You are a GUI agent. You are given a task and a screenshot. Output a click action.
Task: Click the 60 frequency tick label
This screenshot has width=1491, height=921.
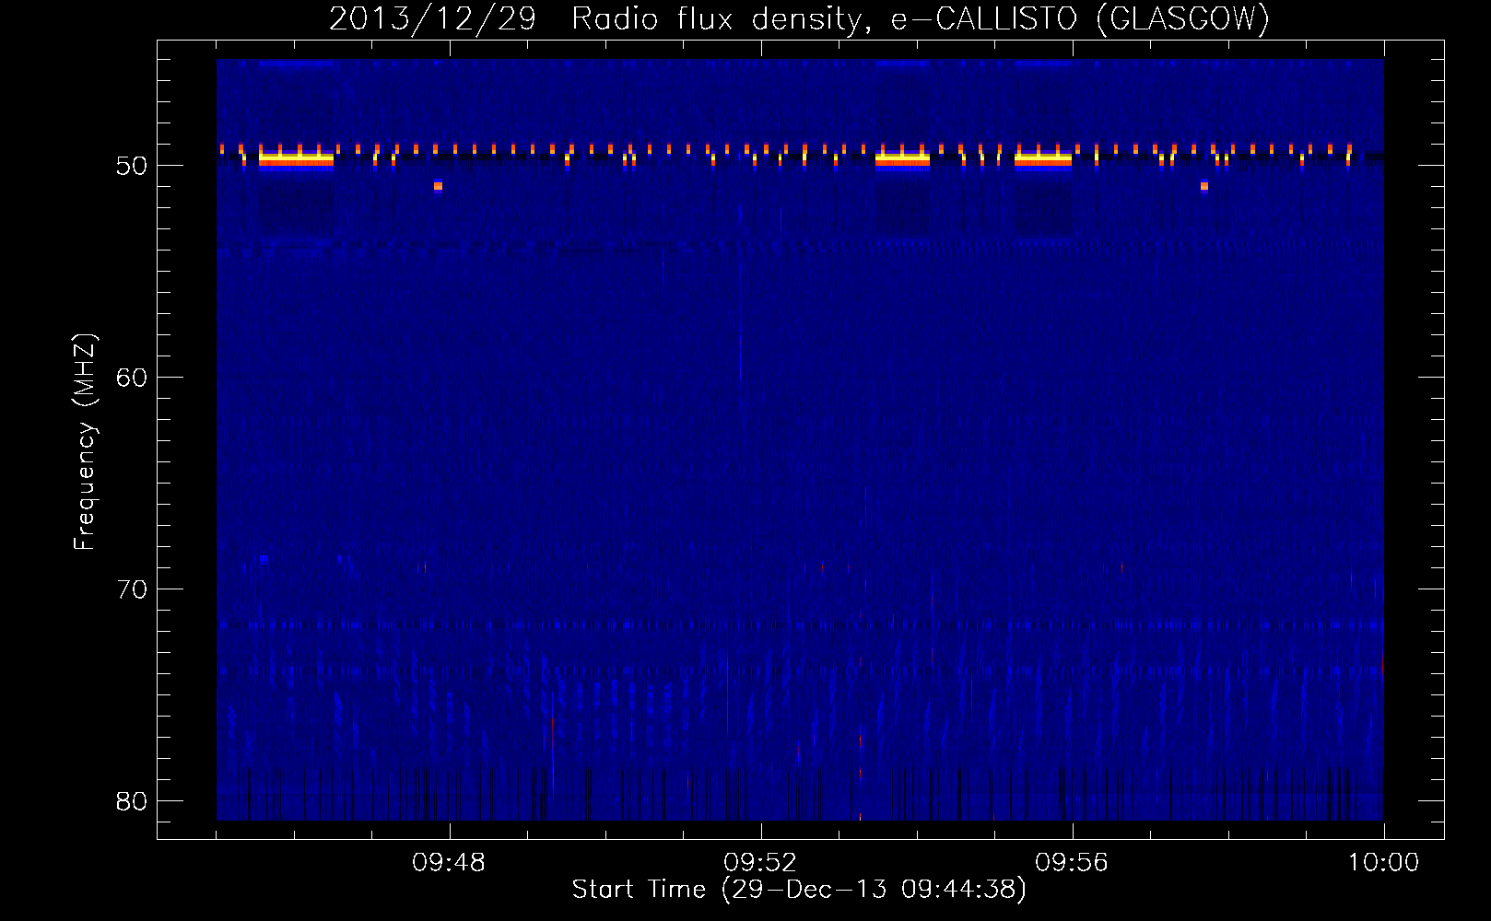point(132,378)
